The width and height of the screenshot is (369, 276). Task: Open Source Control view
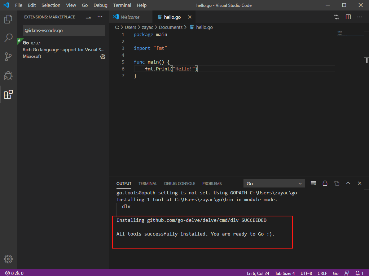(8, 57)
